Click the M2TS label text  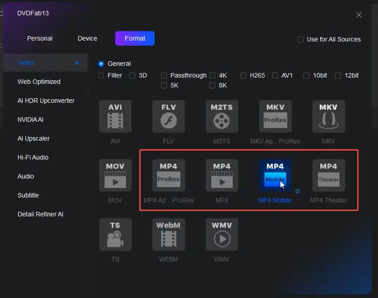tap(221, 142)
